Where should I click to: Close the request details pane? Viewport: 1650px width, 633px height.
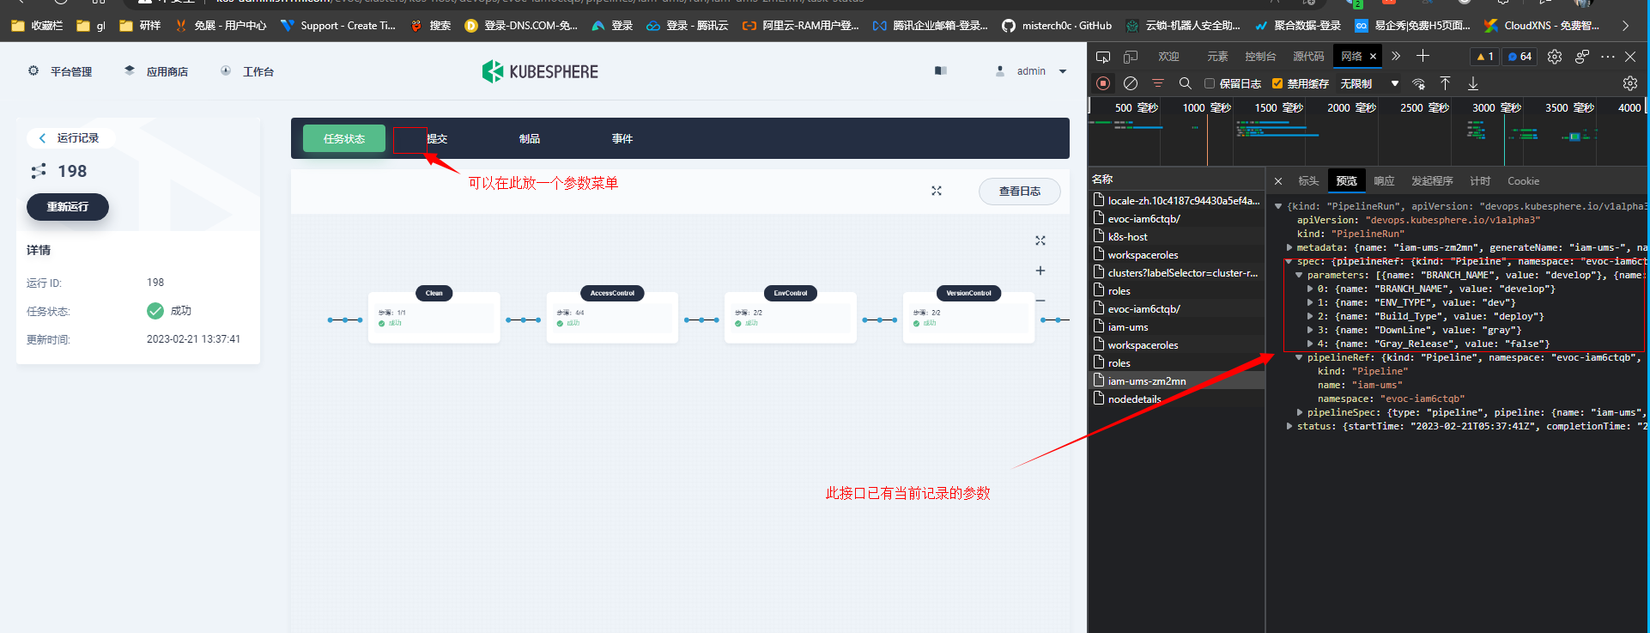1278,181
